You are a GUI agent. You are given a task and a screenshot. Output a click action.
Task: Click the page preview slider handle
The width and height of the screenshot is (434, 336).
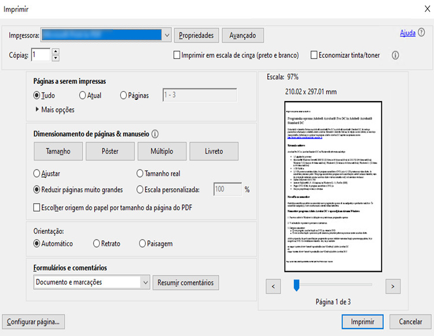click(297, 285)
